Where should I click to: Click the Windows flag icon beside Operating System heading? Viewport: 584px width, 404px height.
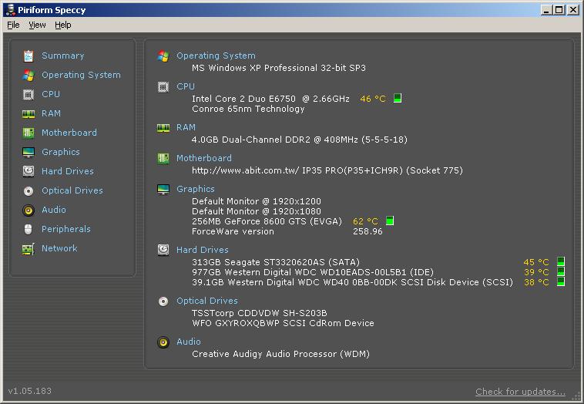tap(163, 56)
